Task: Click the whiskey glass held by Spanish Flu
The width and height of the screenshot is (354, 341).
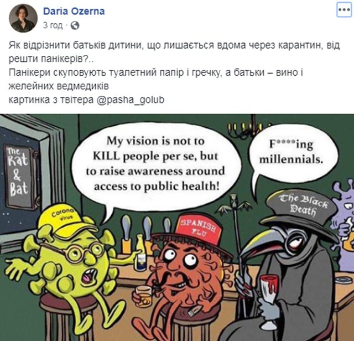Action: click(144, 296)
